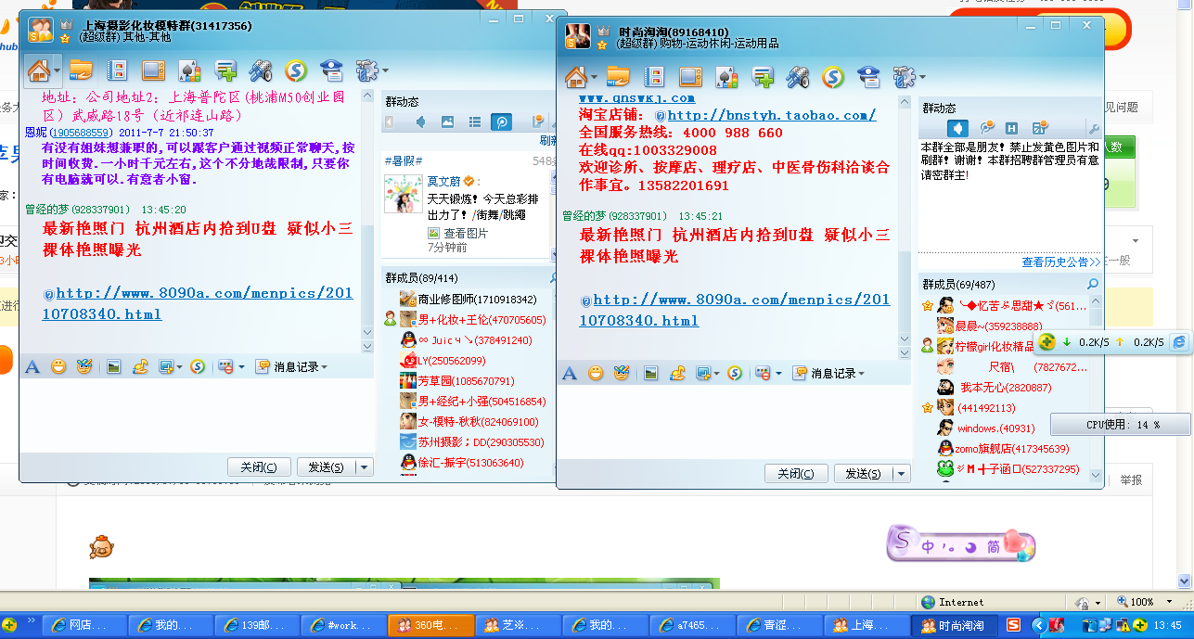Open bnstyh.taobao.com link in right chat
The height and width of the screenshot is (639, 1194).
pos(771,115)
